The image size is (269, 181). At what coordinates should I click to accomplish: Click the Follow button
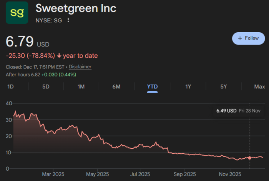pyautogui.click(x=248, y=38)
